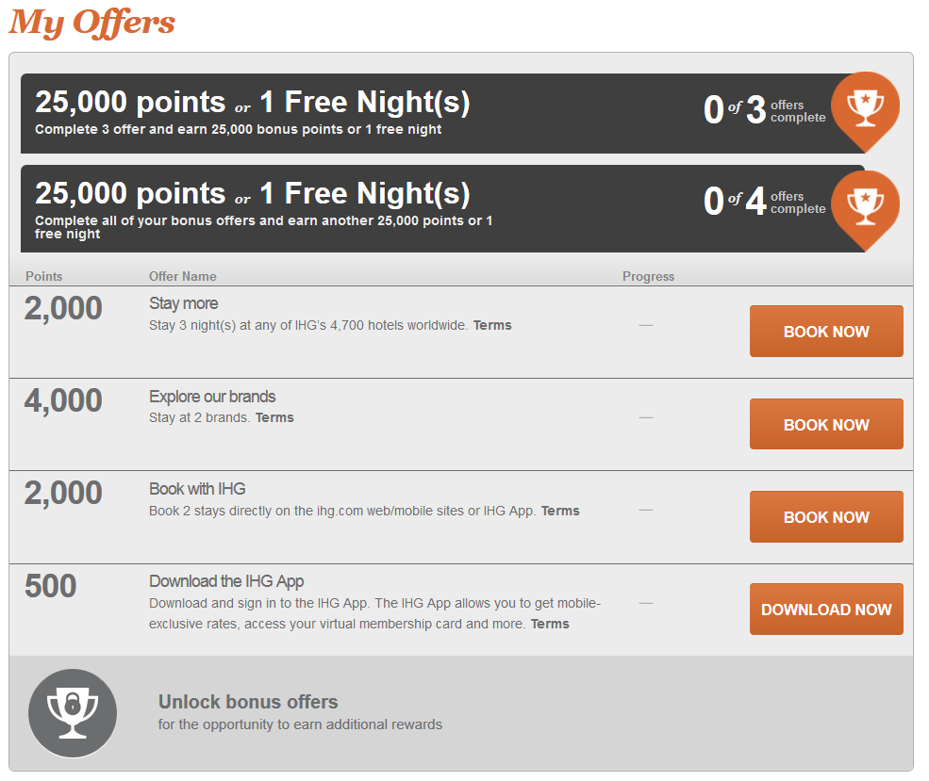Click the trophy badge on the 0 of 3 banner
Image resolution: width=929 pixels, height=781 pixels.
864,107
